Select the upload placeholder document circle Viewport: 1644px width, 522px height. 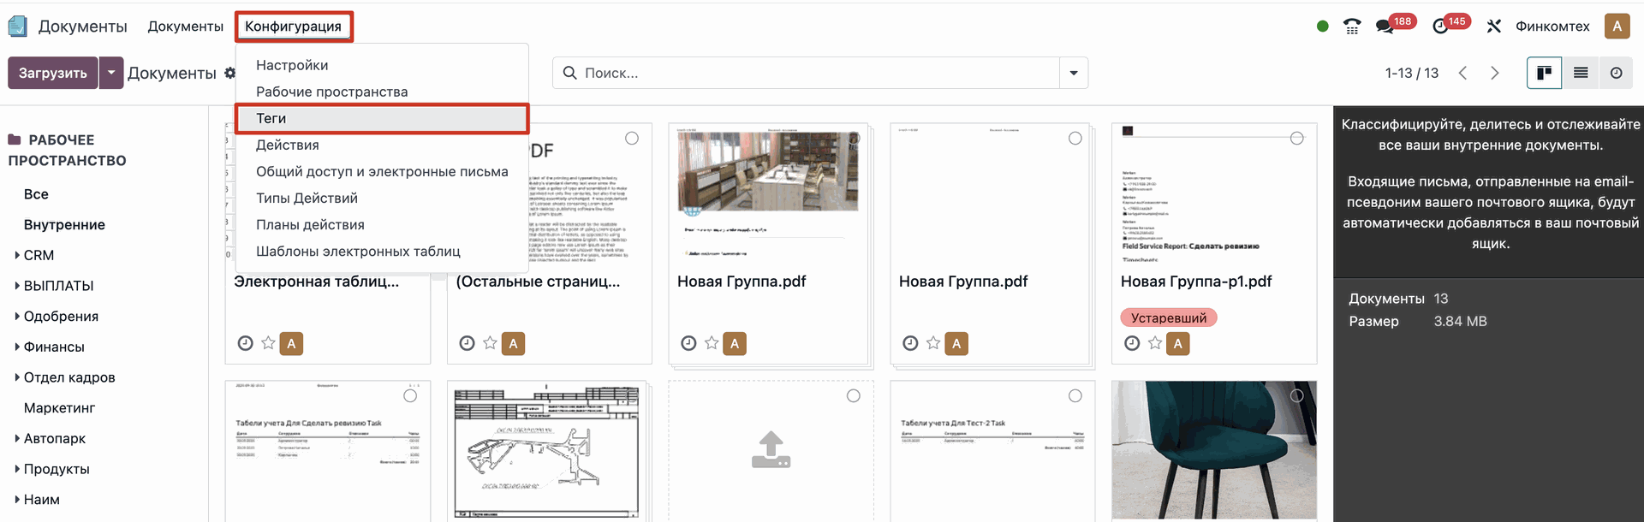pos(853,395)
